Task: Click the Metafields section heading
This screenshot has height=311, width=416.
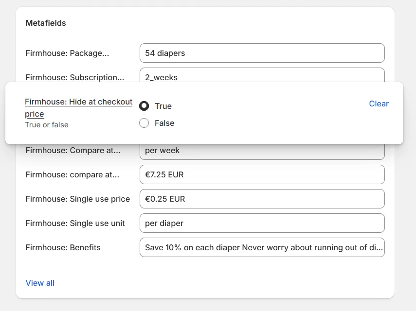Action: coord(46,23)
